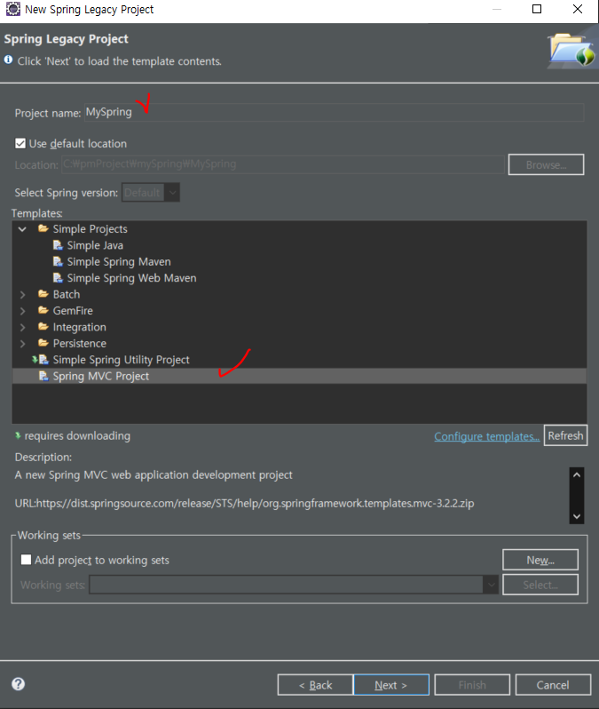Click the GemFire folder icon
599x709 pixels.
(43, 311)
